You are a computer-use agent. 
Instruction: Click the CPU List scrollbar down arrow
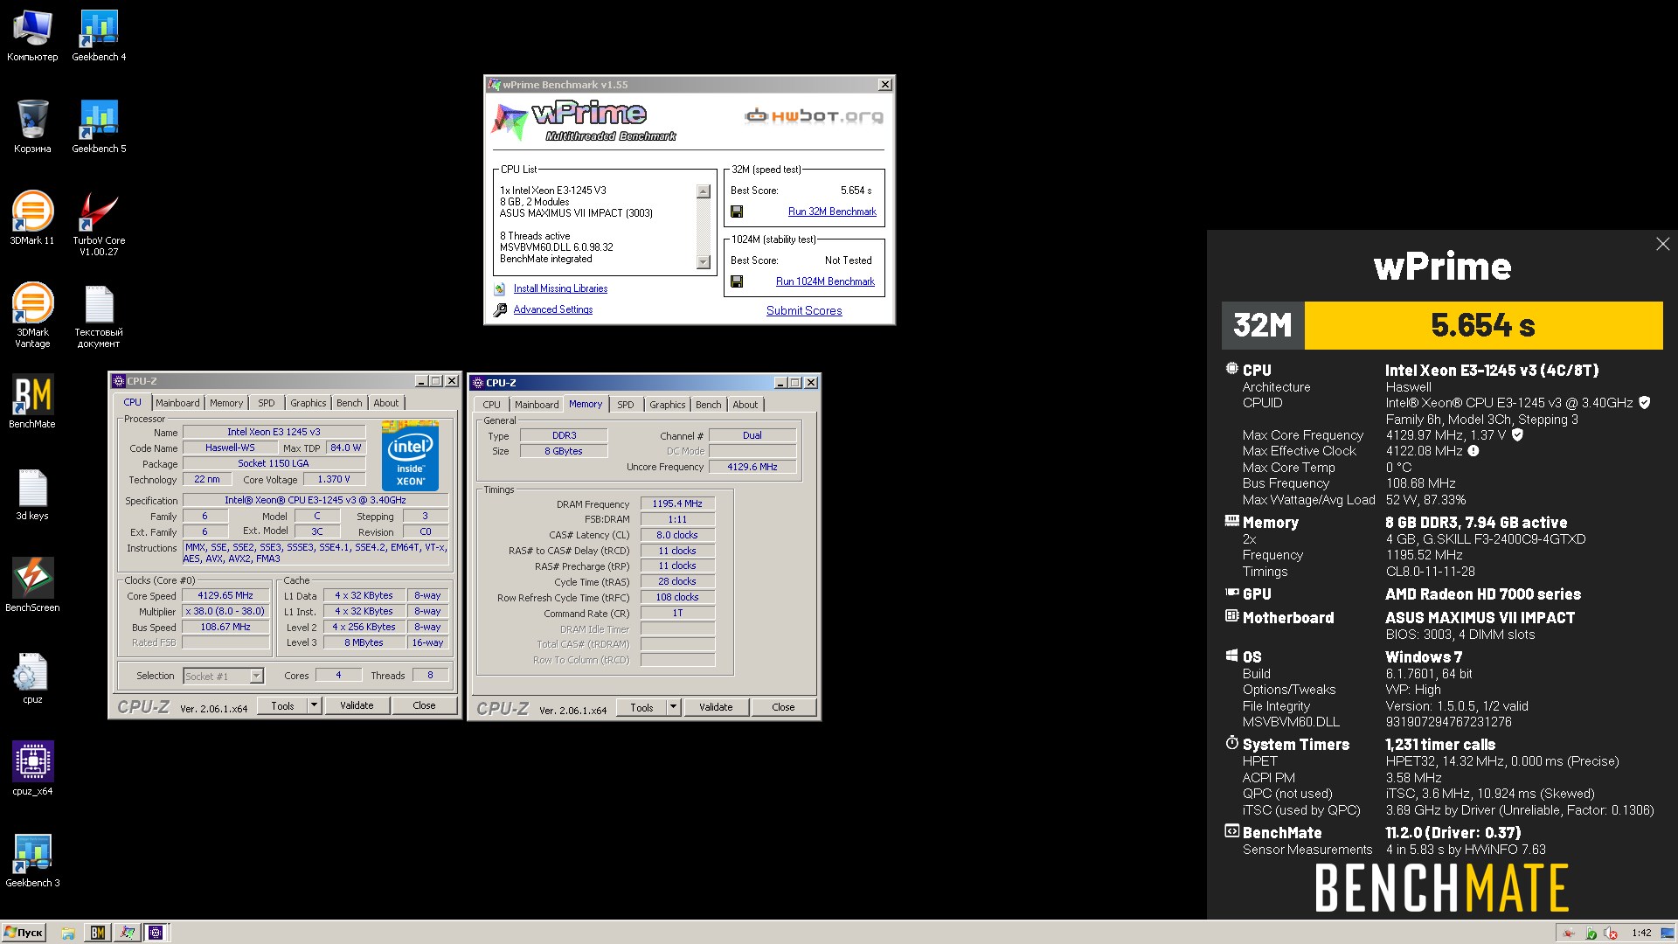(x=704, y=261)
